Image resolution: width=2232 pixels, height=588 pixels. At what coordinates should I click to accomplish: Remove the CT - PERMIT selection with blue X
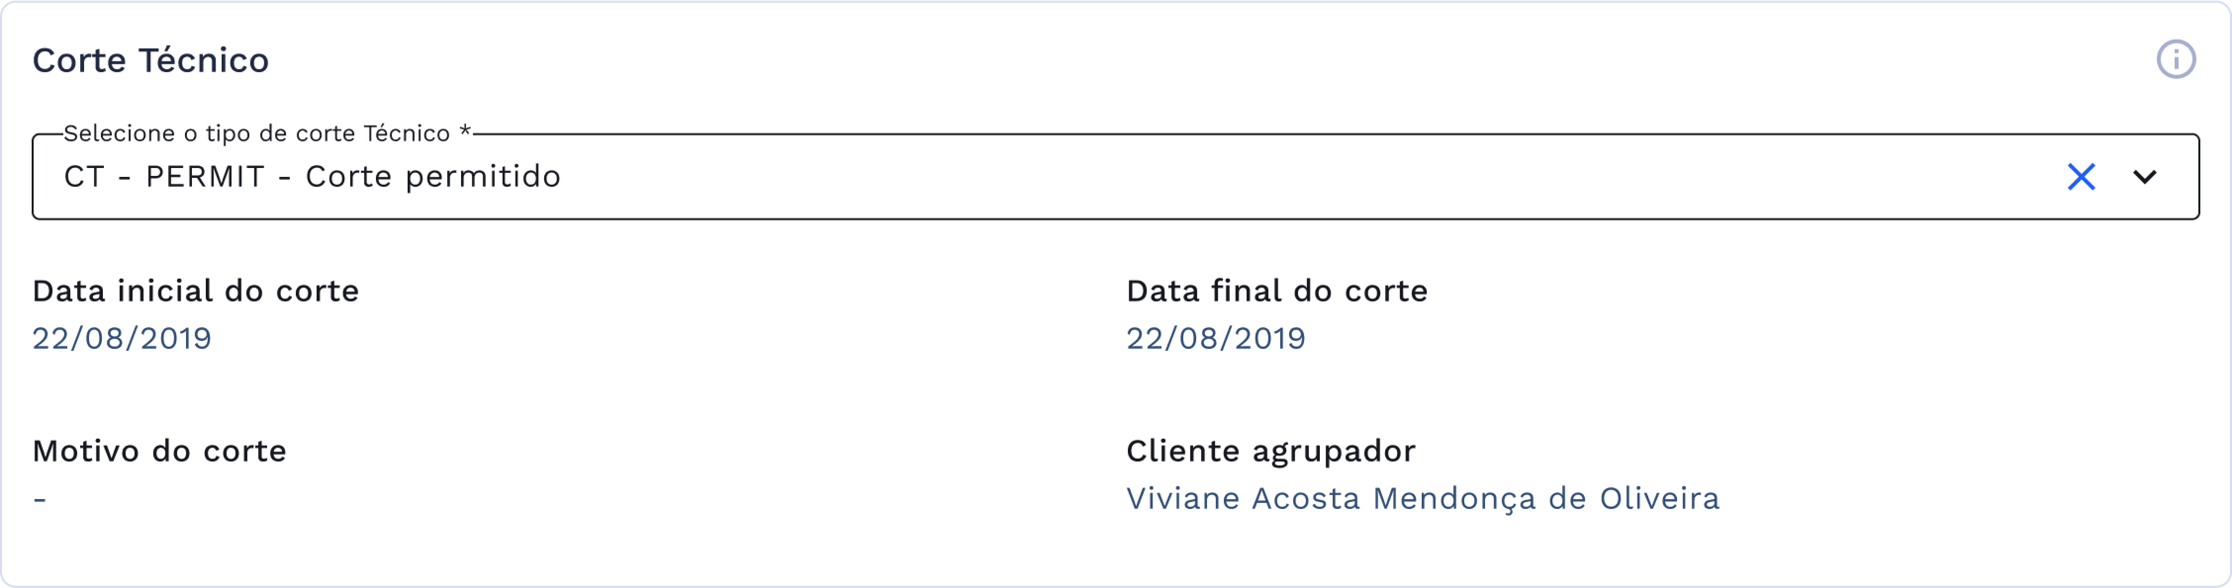(x=2081, y=177)
